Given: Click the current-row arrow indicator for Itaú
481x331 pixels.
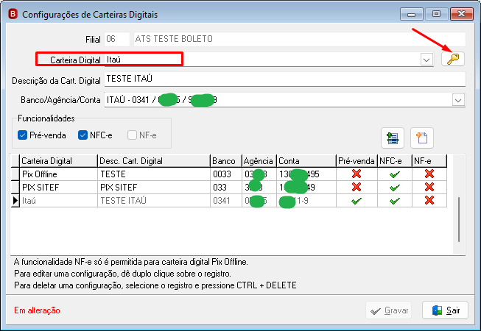Looking at the screenshot, I should [15, 201].
